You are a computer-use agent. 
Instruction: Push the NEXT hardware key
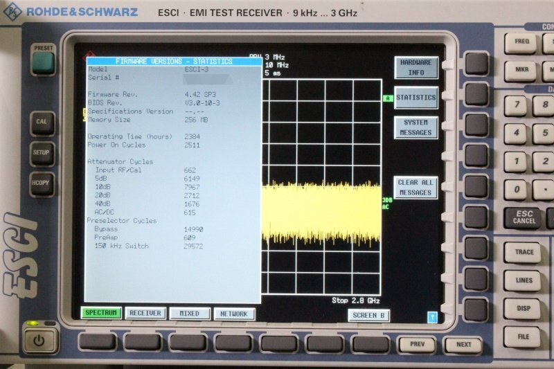pos(463,345)
